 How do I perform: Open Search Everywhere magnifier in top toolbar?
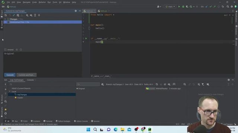[228, 7]
